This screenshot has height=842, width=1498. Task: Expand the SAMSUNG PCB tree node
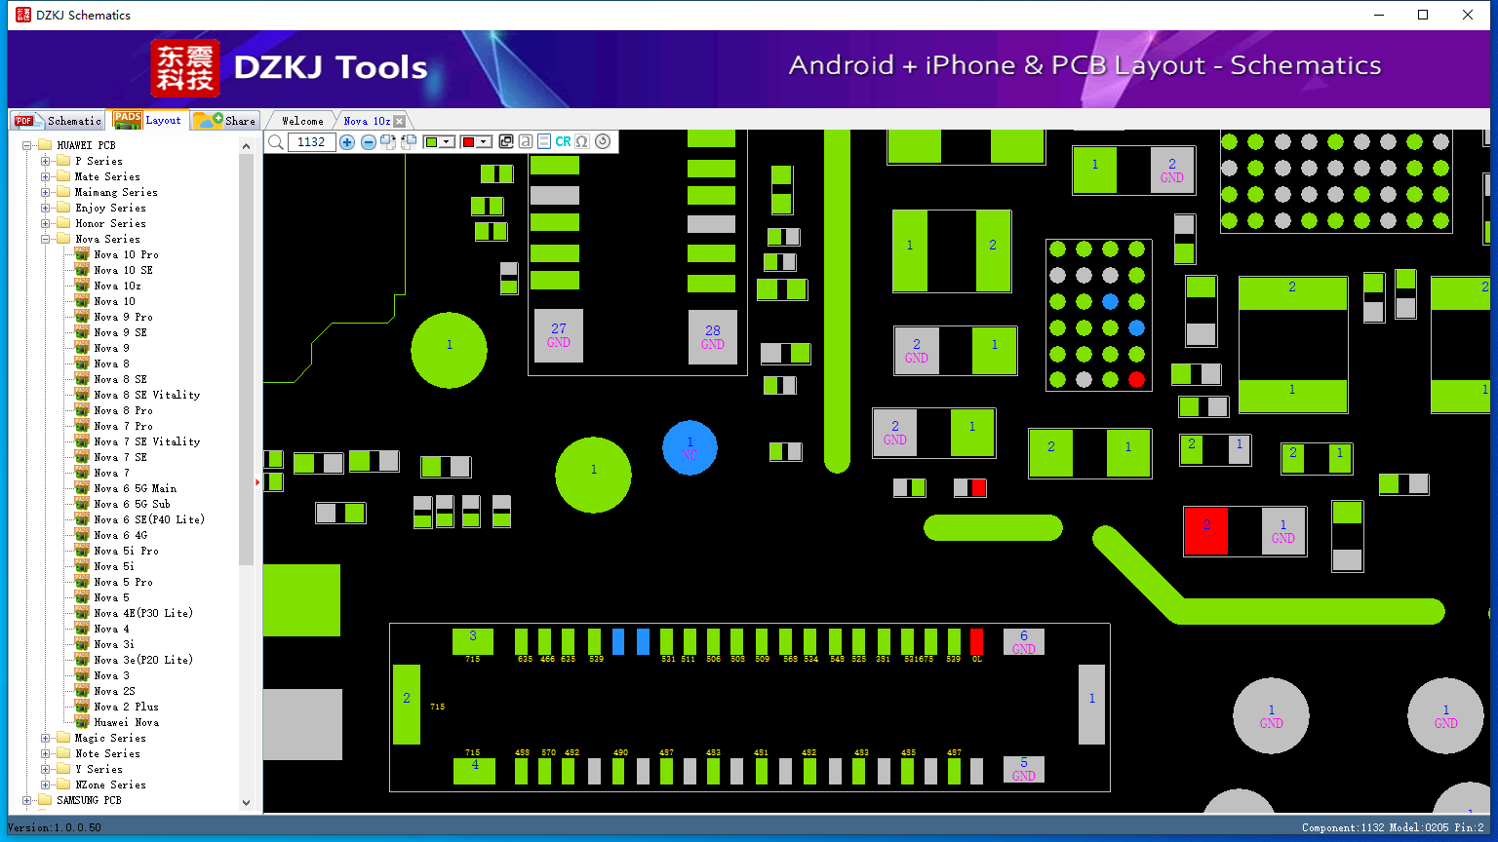[x=27, y=800]
